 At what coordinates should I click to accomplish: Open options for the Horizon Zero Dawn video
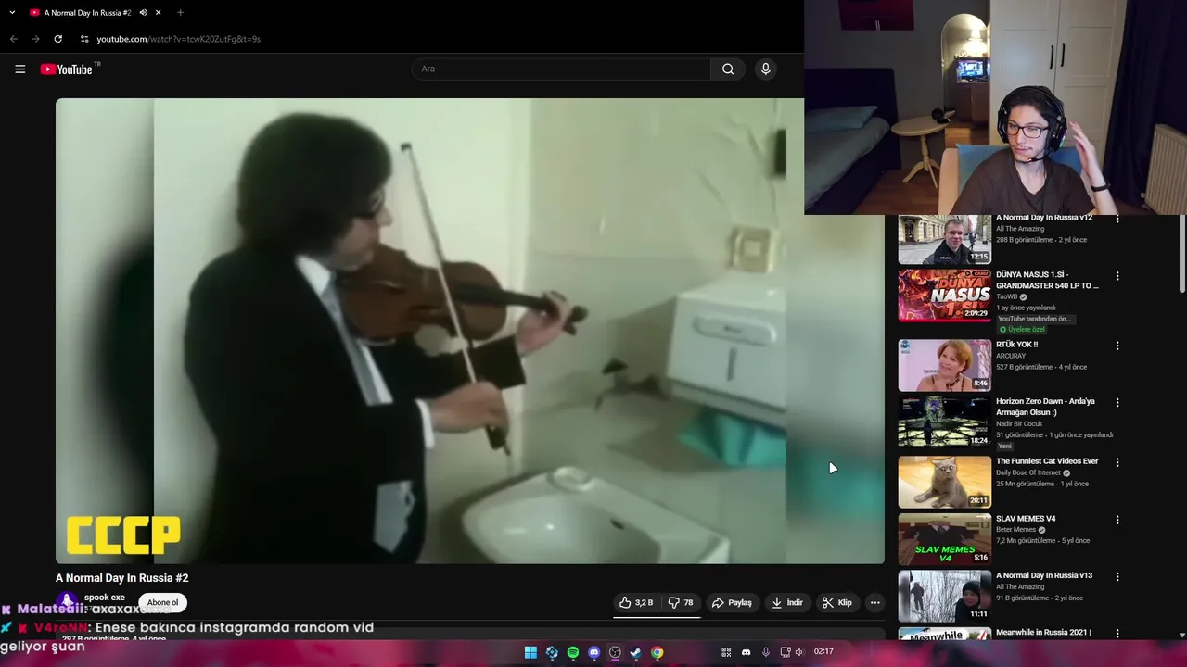(1117, 403)
